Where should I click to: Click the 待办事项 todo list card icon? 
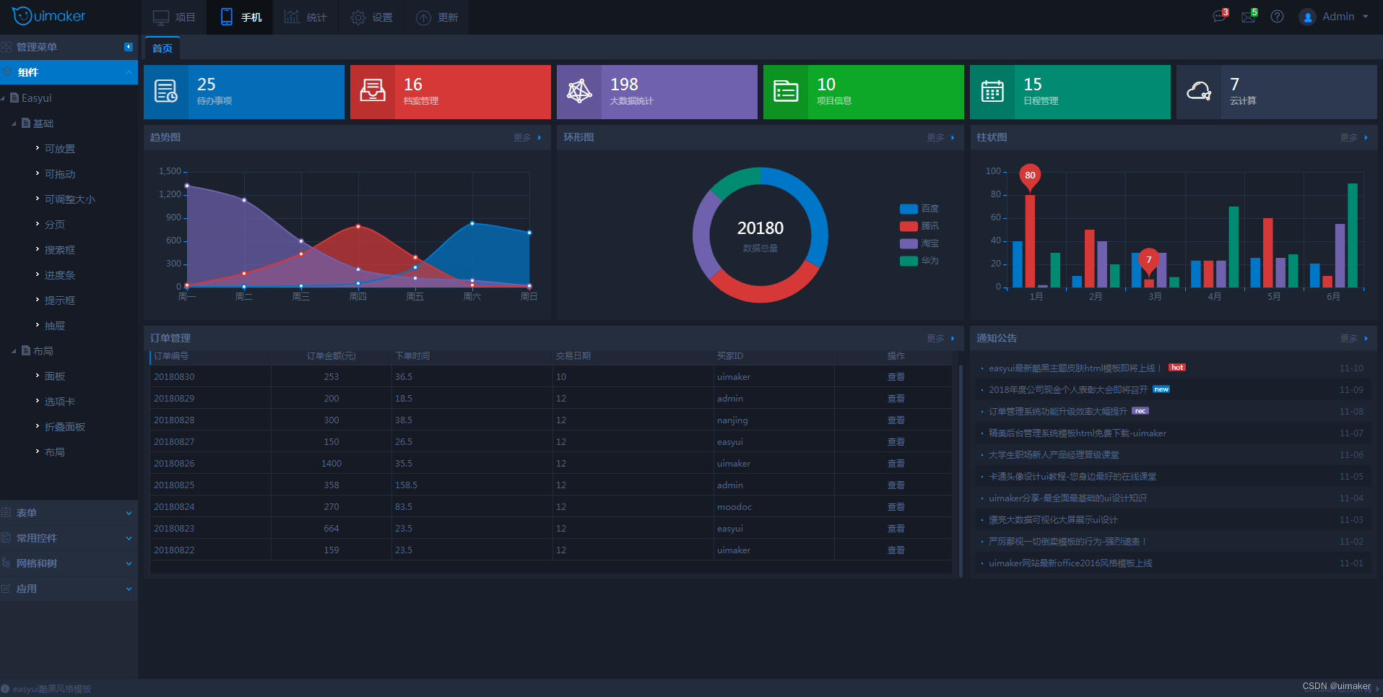pyautogui.click(x=166, y=92)
